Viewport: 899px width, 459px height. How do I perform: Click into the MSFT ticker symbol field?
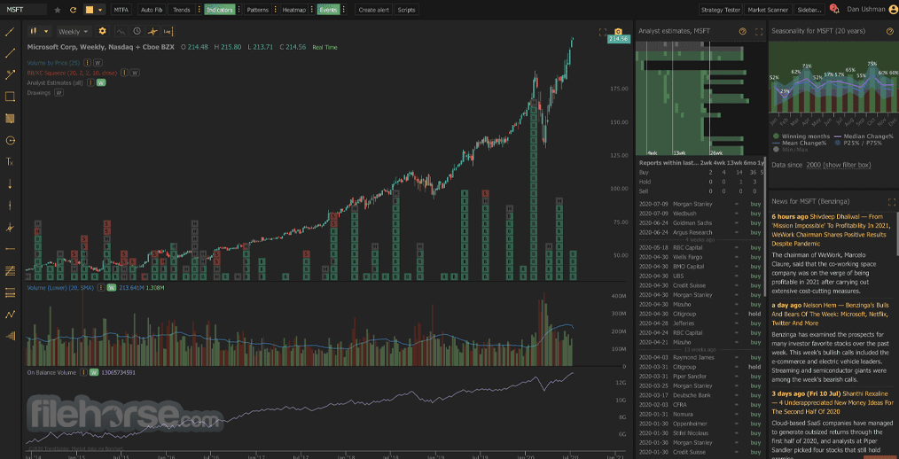pos(25,10)
